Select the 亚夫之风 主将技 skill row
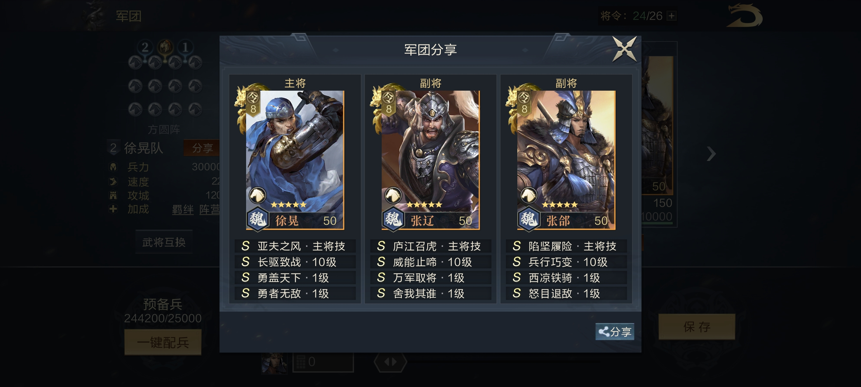 pyautogui.click(x=295, y=246)
